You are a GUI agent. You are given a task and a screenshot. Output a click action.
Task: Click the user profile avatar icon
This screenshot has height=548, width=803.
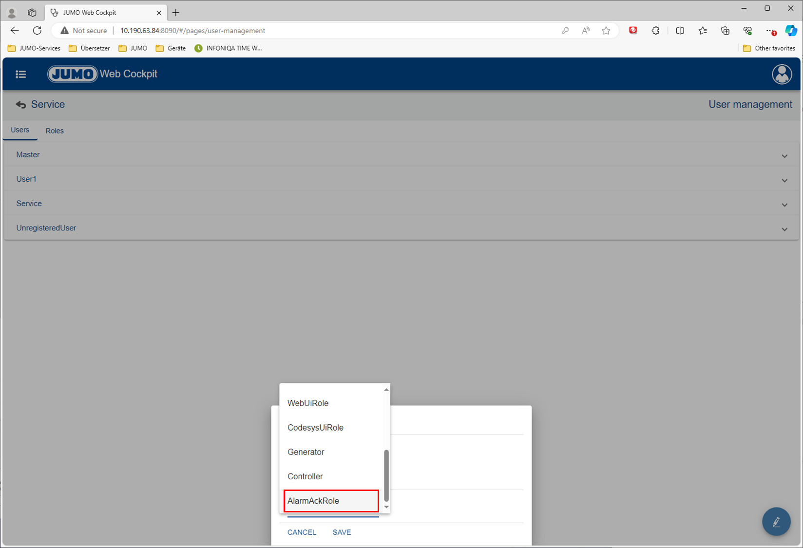coord(782,74)
